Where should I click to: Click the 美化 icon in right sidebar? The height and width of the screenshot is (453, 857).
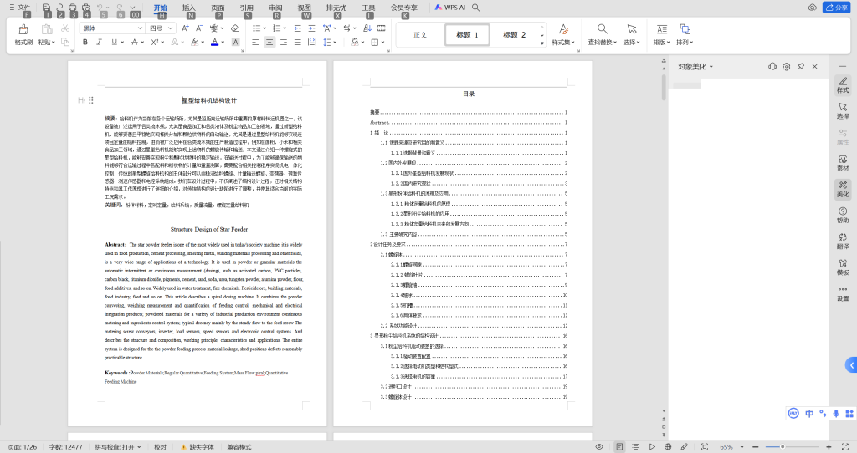[843, 188]
